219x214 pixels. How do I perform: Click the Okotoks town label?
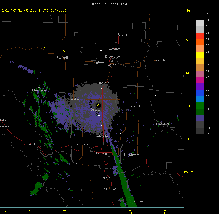tap(105, 178)
